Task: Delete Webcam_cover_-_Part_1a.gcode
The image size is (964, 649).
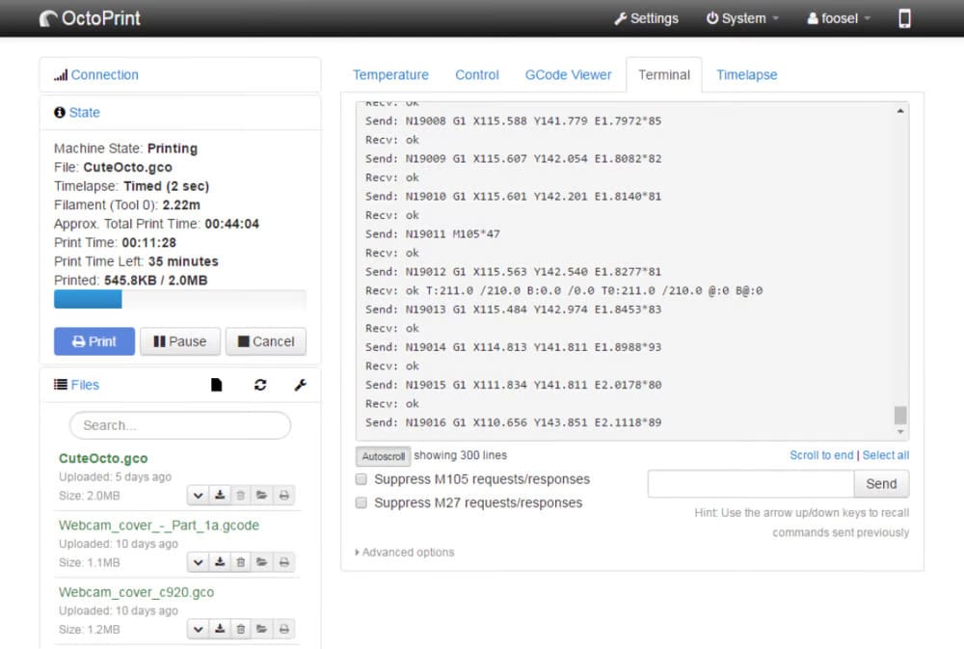Action: [x=241, y=562]
